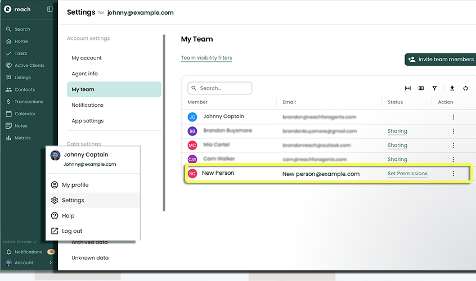Click the team member search field
The width and height of the screenshot is (476, 281).
pyautogui.click(x=220, y=88)
